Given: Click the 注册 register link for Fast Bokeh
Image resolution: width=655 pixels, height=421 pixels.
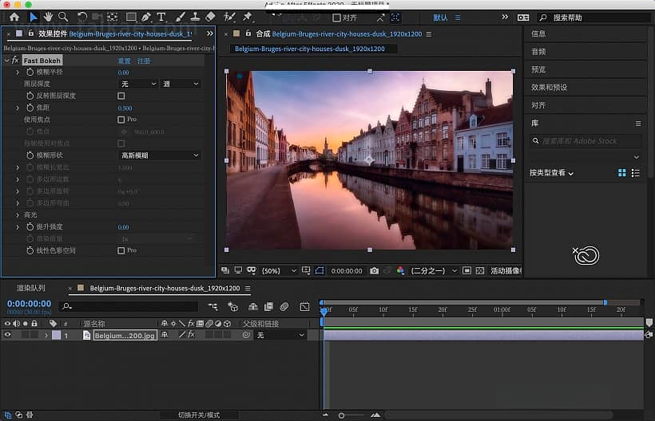Looking at the screenshot, I should 144,61.
